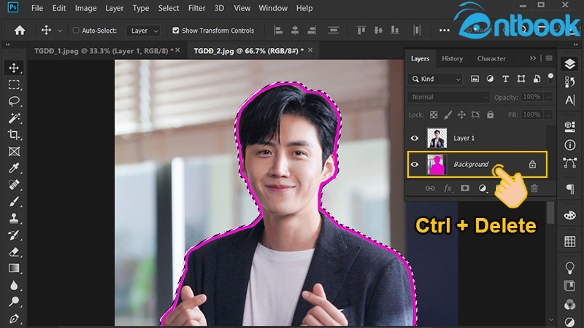This screenshot has height=328, width=584.
Task: Toggle layer filtering switch on/off
Action: click(x=550, y=79)
